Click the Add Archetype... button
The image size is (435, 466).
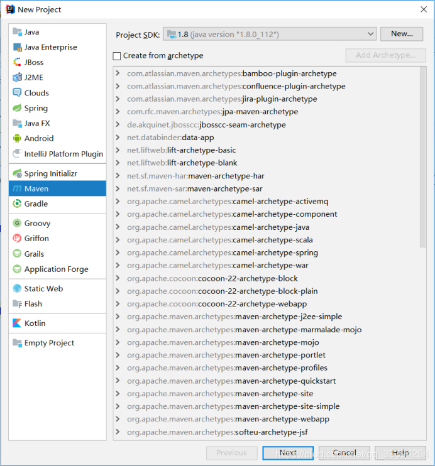(385, 55)
